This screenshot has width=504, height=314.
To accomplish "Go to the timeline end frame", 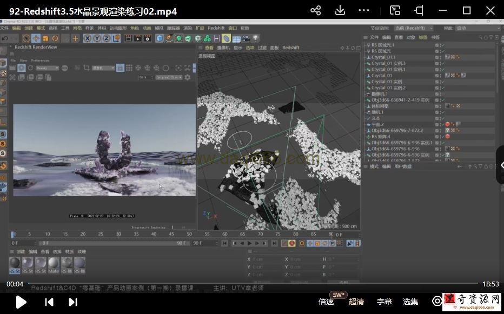I will click(x=274, y=243).
